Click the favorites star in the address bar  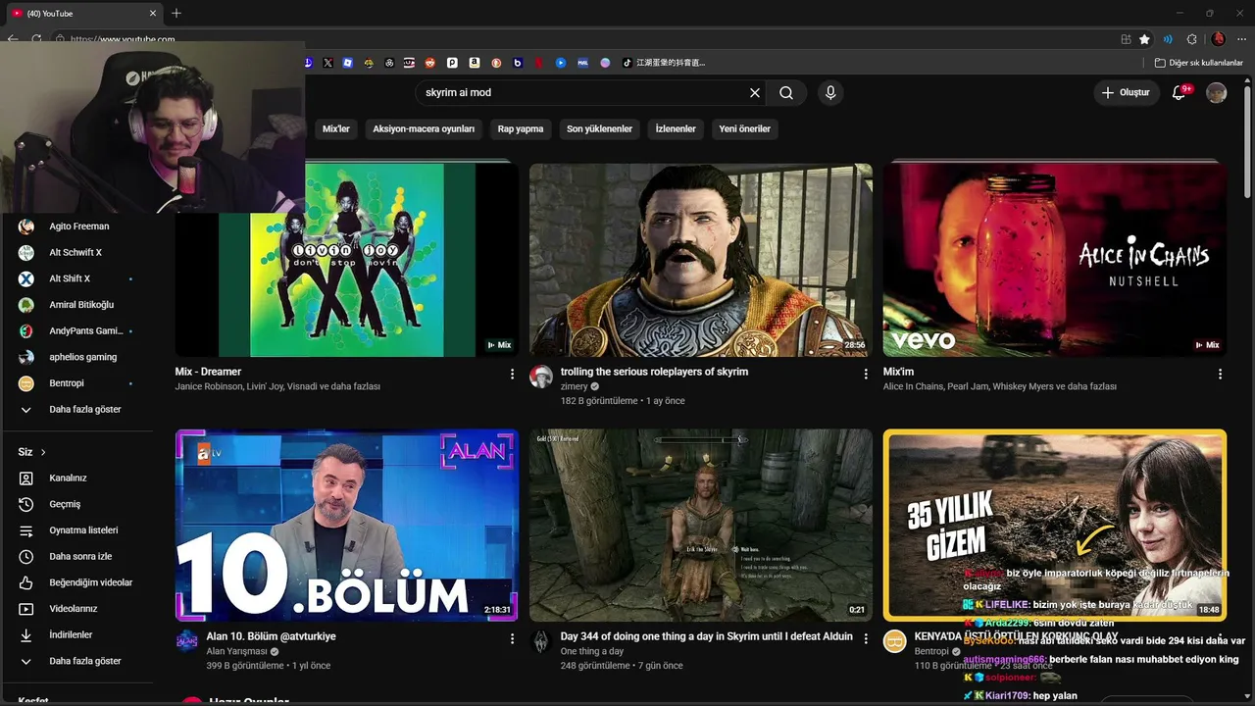(x=1144, y=39)
